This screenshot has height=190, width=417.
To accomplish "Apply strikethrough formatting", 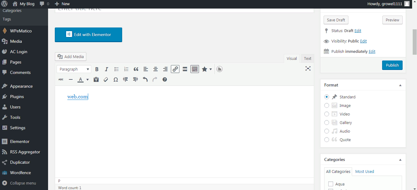I will point(61,79).
